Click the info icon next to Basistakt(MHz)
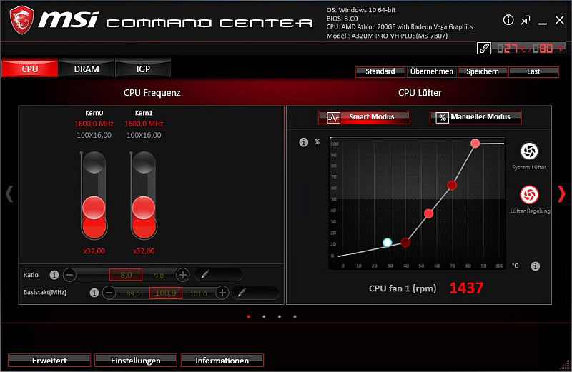This screenshot has width=572, height=372. tap(94, 293)
